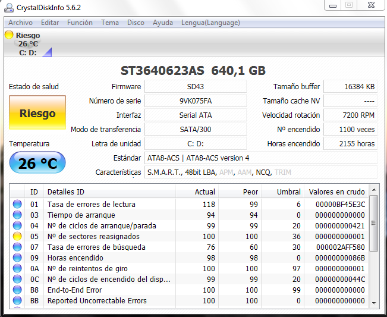Select the row Nº de ciclos de arranque/parada

pos(189,225)
